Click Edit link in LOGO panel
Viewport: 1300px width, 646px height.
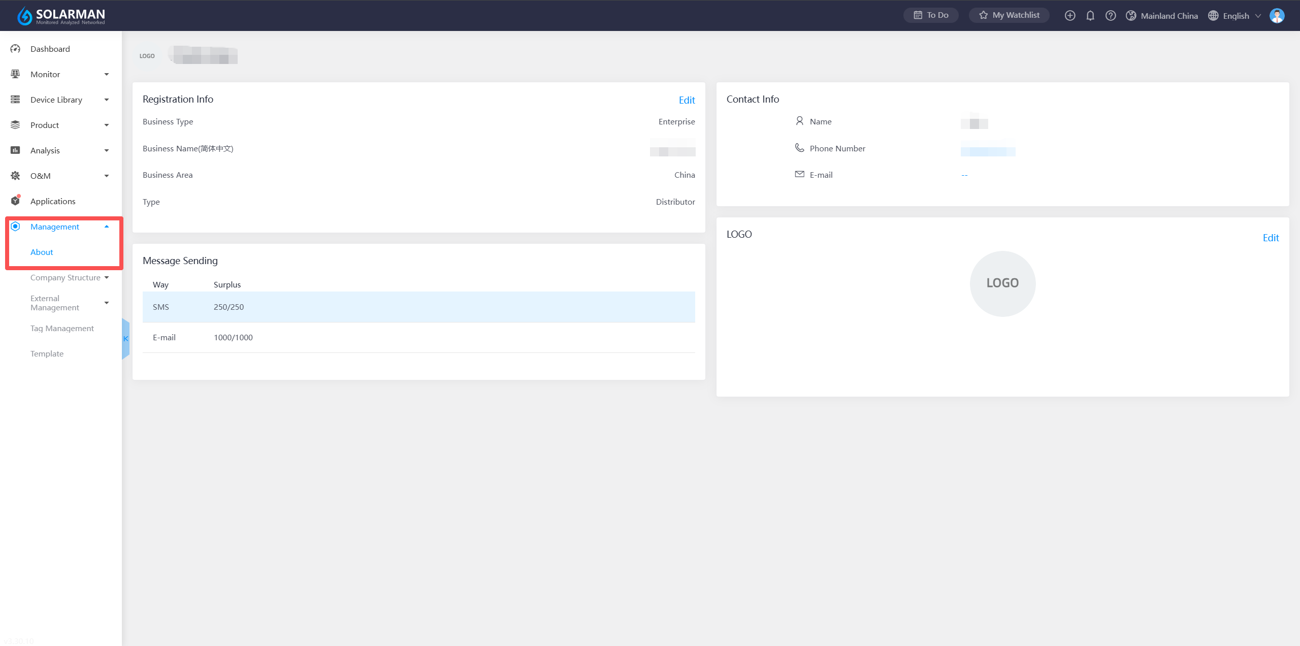(x=1271, y=238)
